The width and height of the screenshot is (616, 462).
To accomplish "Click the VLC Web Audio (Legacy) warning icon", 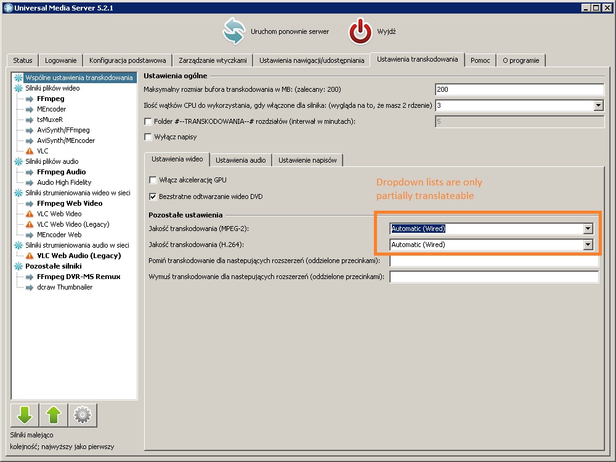I will coord(30,256).
